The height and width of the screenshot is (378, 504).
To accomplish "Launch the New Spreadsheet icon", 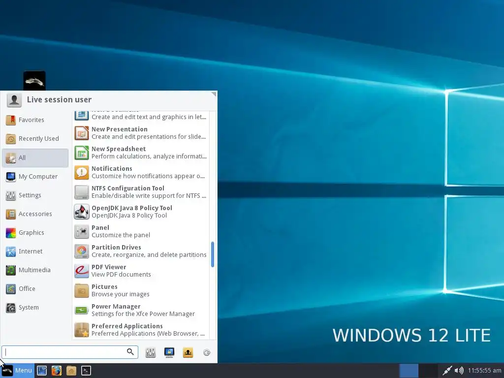I will coord(82,153).
